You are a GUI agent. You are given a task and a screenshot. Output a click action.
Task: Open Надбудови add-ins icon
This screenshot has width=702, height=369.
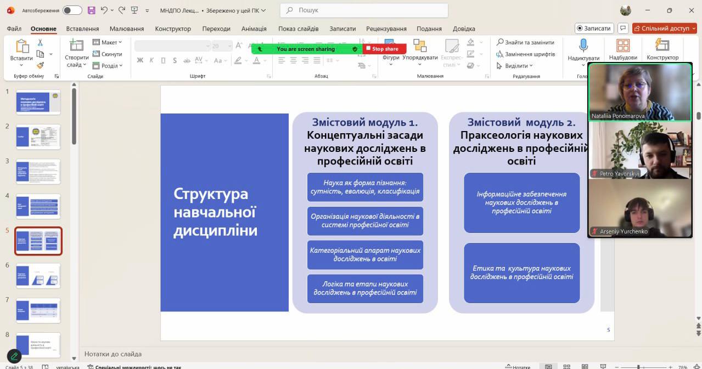coord(623,46)
